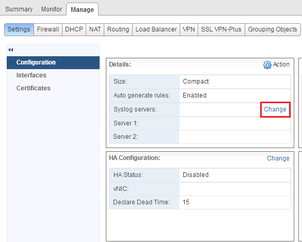Select the SSL VPN-Plus tab
Viewport: 302px width, 242px height.
coord(221,29)
